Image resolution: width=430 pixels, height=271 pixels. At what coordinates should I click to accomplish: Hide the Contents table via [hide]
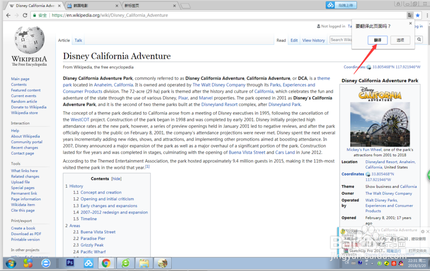click(x=116, y=179)
